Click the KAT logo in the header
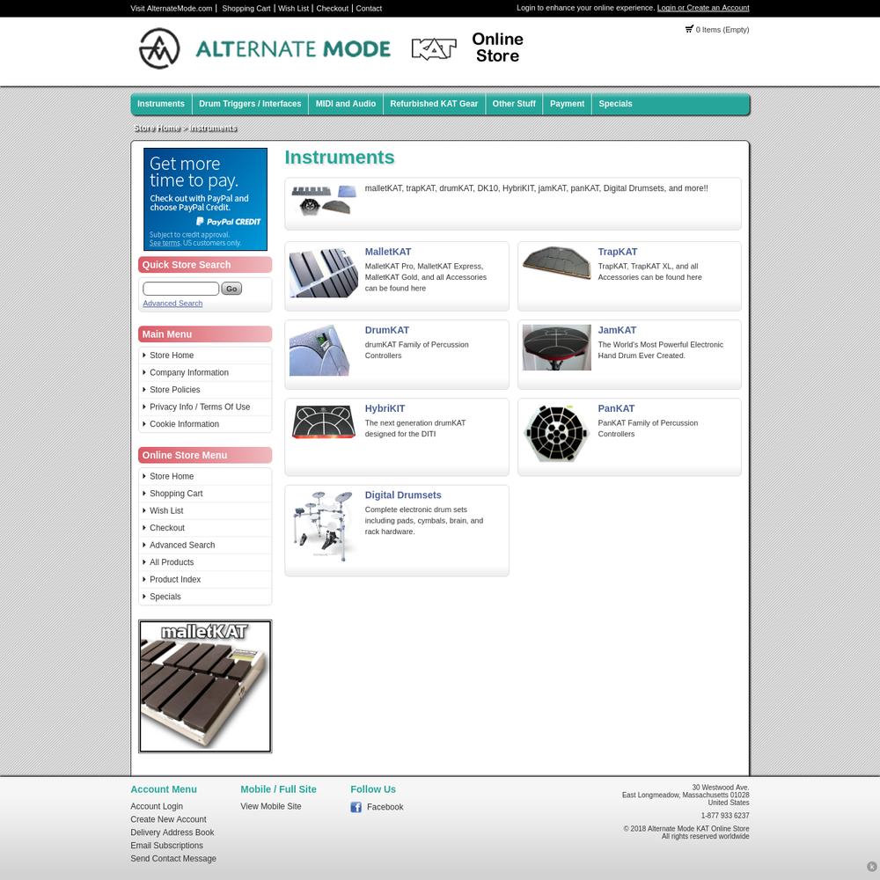Viewport: 880px width, 880px height. [434, 48]
